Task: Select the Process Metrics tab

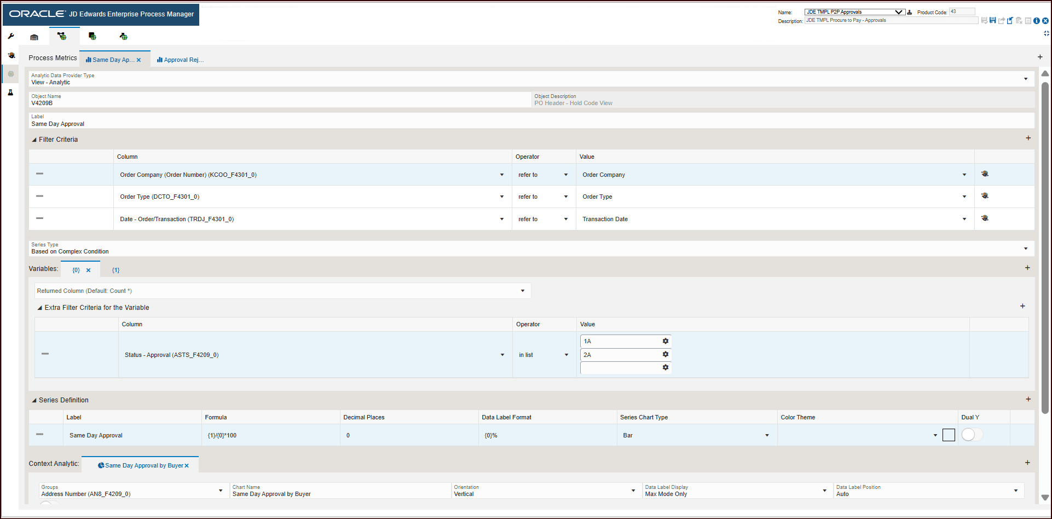Action: point(53,57)
